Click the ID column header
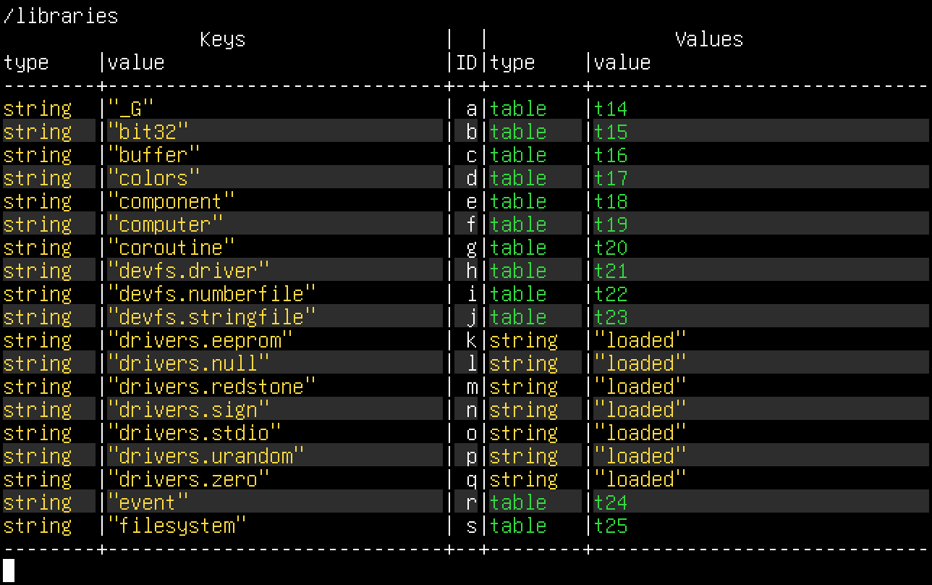Screen dimensions: 932x585 point(466,62)
